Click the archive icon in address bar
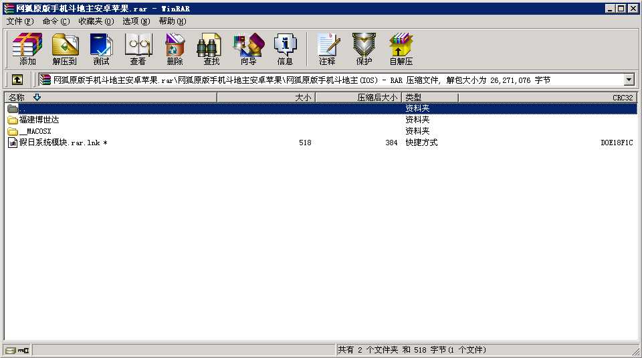 45,80
